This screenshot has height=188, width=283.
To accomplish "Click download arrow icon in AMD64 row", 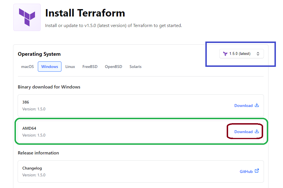I will [257, 131].
